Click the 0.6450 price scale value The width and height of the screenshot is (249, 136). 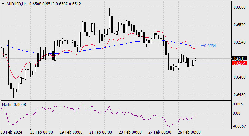tap(239, 95)
